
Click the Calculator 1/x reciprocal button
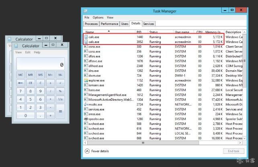[60, 99]
